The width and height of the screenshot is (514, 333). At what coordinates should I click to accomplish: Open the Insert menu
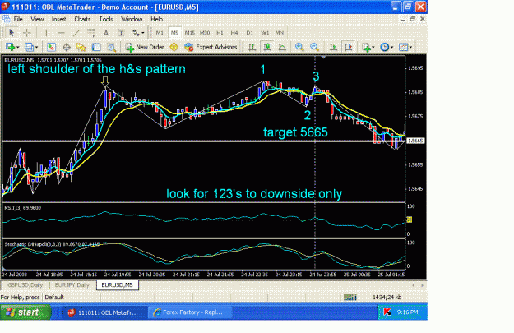click(x=58, y=19)
